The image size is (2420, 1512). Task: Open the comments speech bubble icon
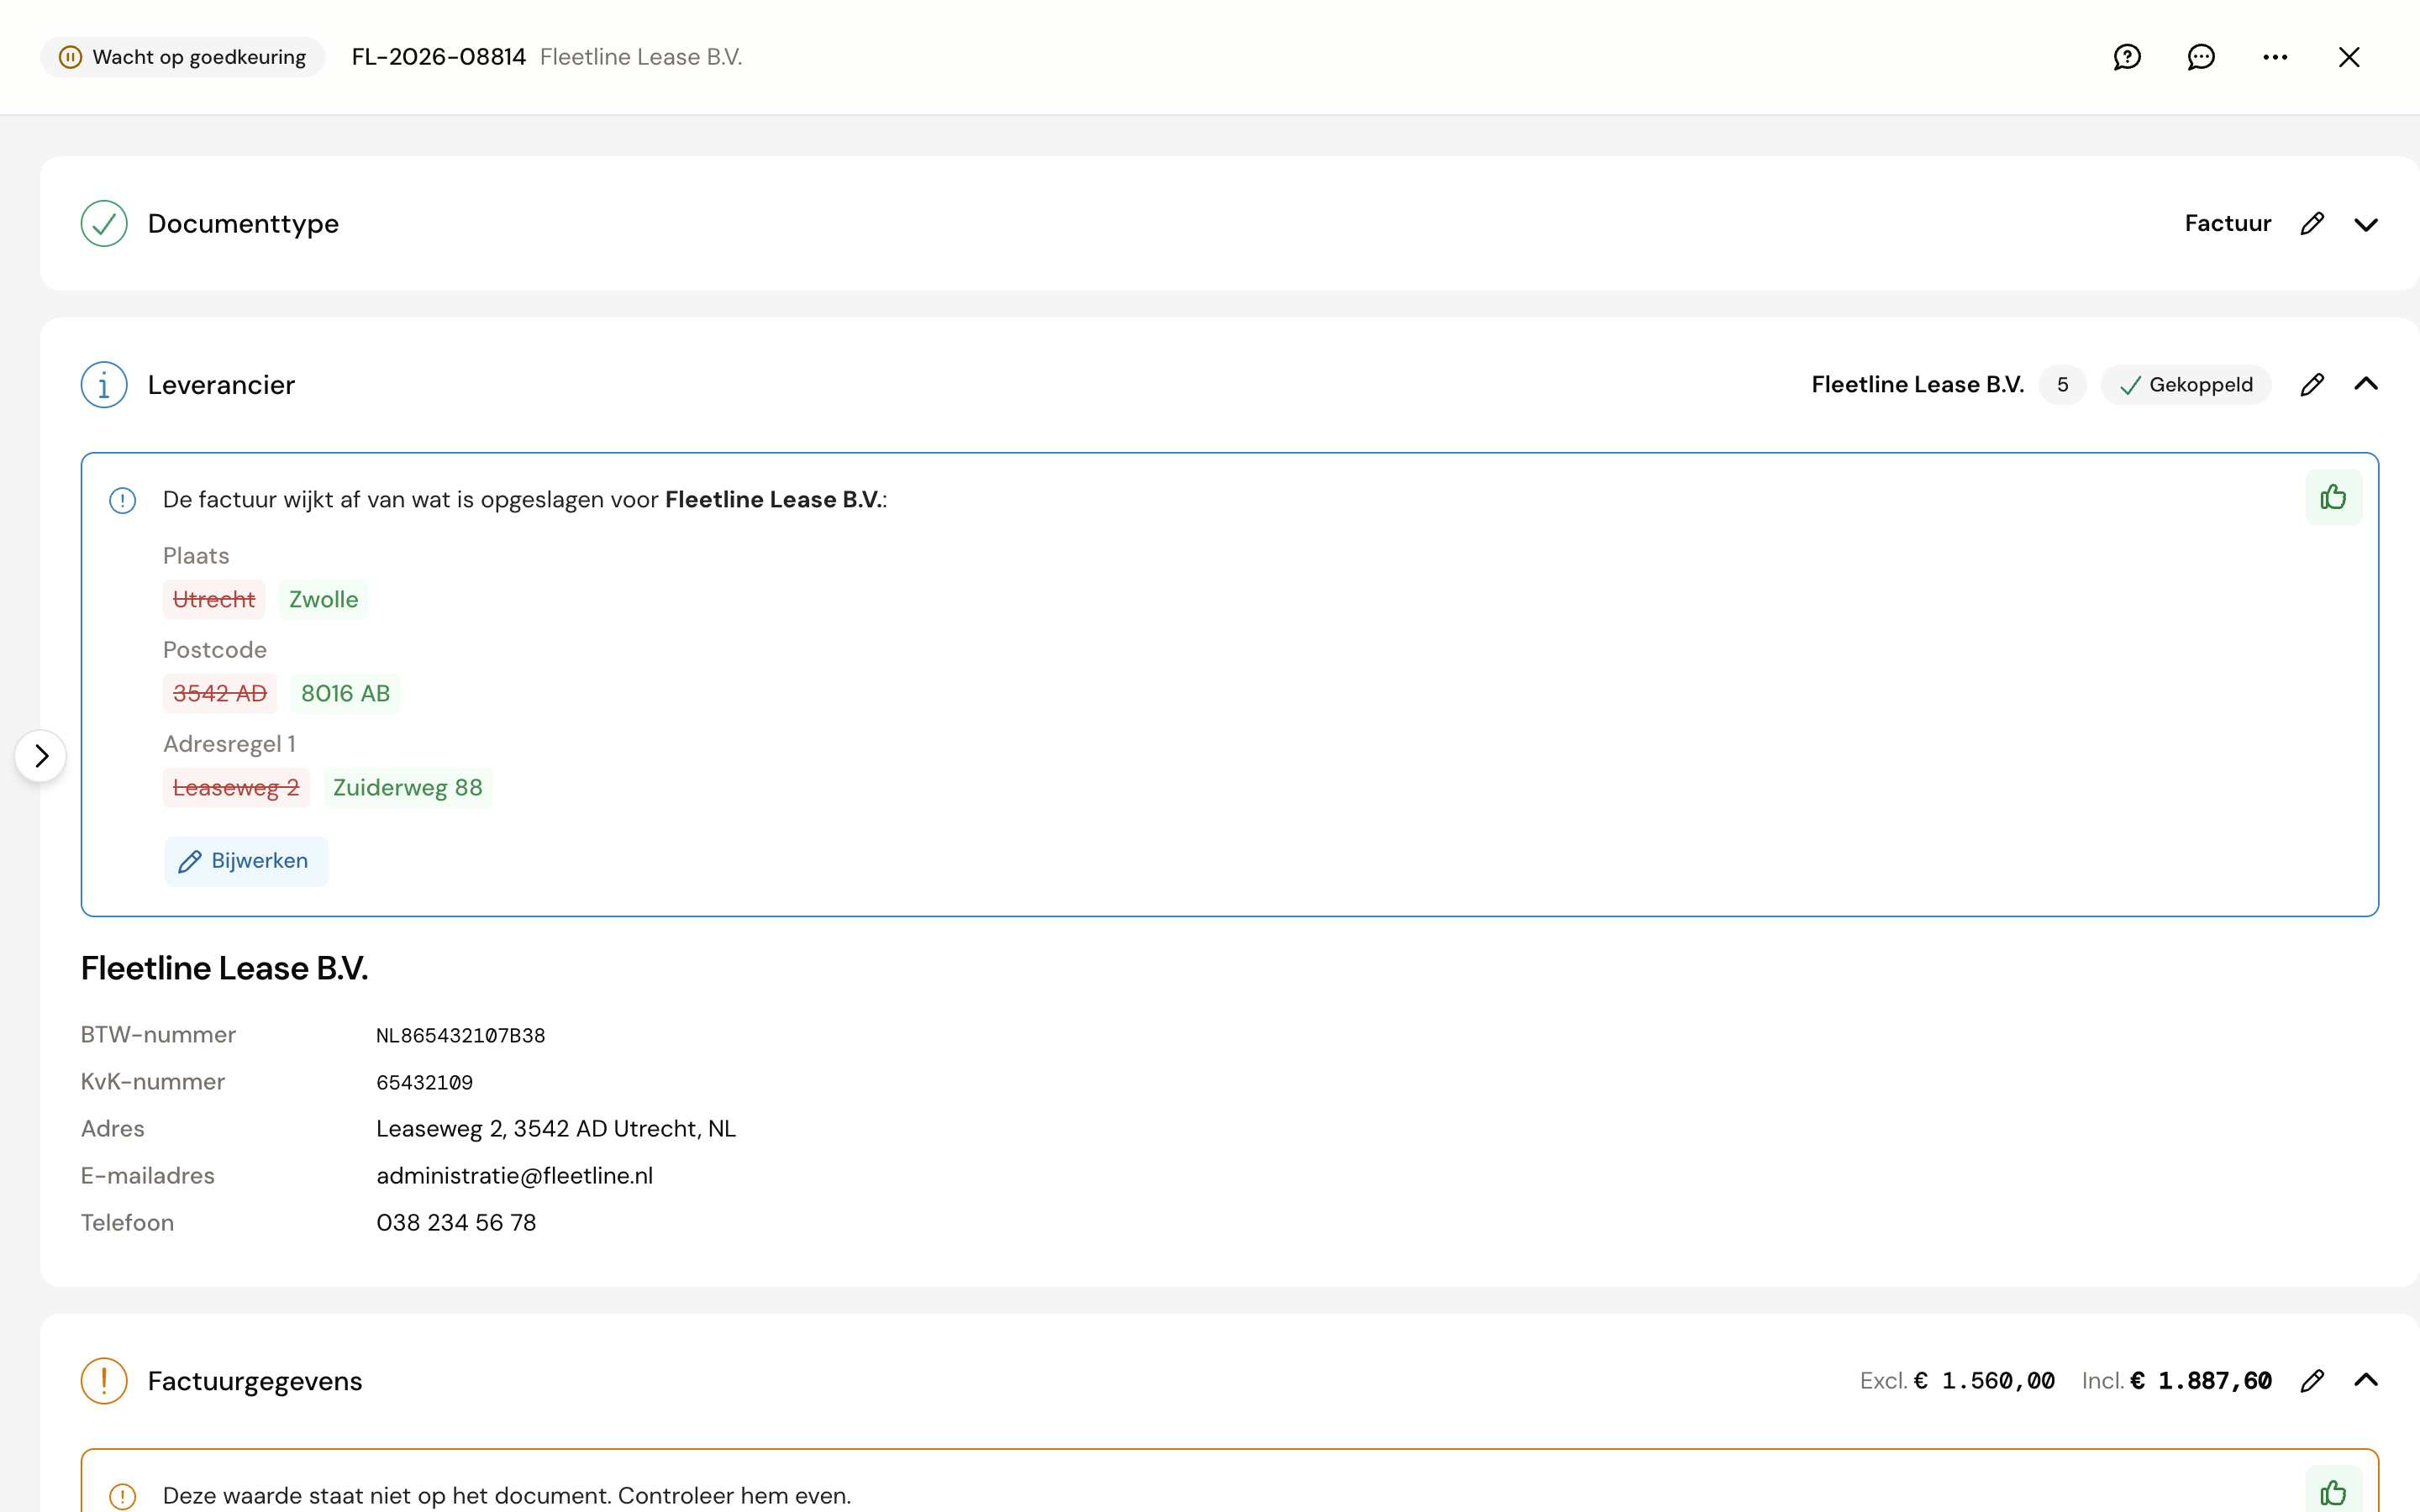tap(2201, 57)
